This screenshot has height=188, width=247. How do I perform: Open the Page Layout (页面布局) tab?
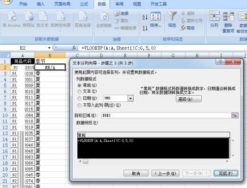click(x=62, y=4)
